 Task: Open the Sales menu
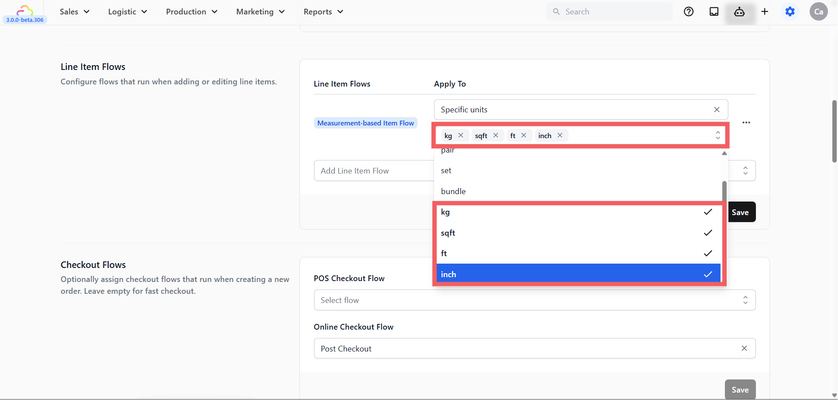[74, 12]
